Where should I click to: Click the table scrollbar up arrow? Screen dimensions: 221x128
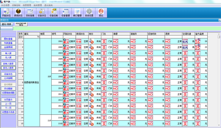click(219, 34)
